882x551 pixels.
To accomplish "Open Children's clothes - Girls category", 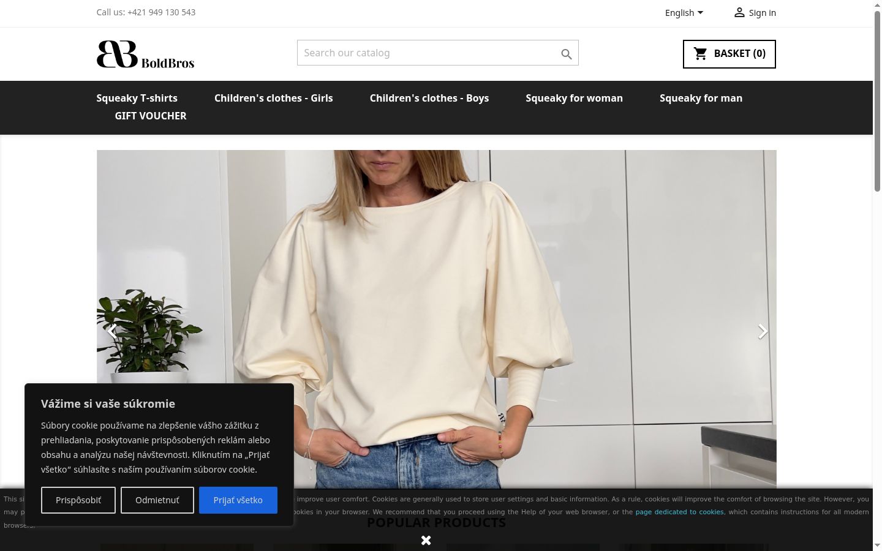I will coord(274,98).
